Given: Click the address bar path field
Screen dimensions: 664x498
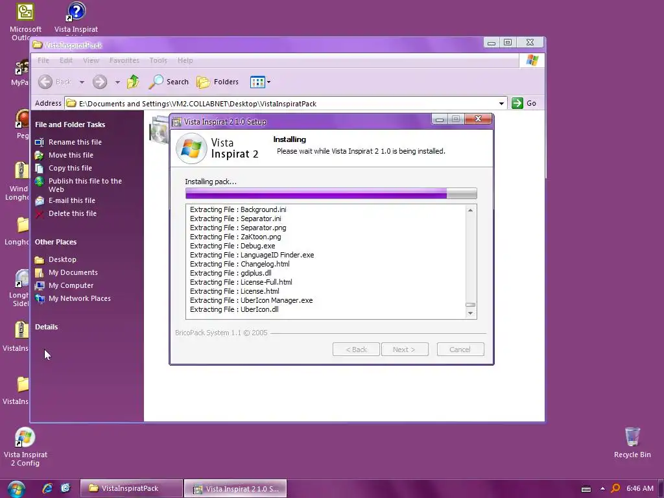Looking at the screenshot, I should (x=281, y=103).
